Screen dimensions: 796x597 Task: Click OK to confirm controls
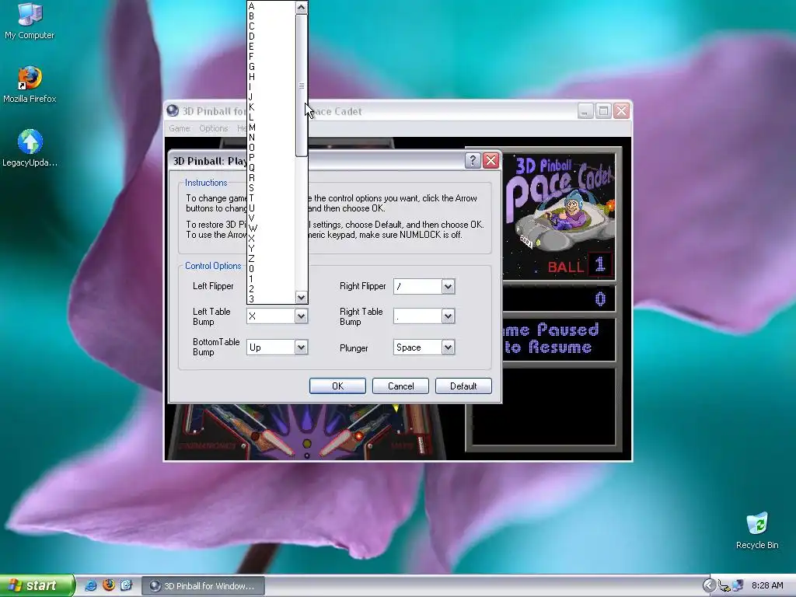337,386
